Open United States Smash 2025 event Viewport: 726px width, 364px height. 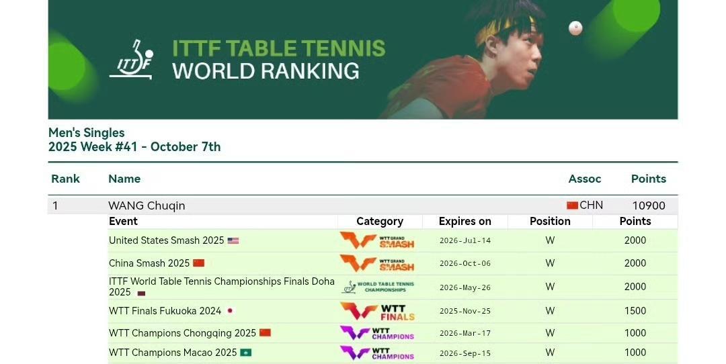[166, 240]
